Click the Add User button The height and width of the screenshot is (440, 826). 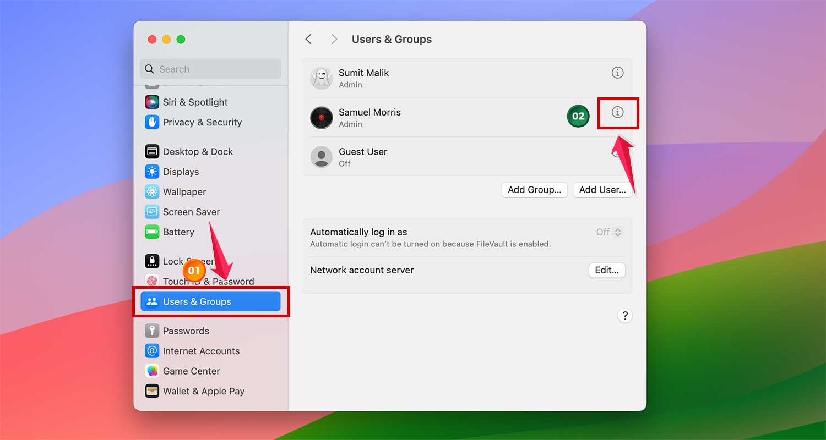[x=602, y=190]
